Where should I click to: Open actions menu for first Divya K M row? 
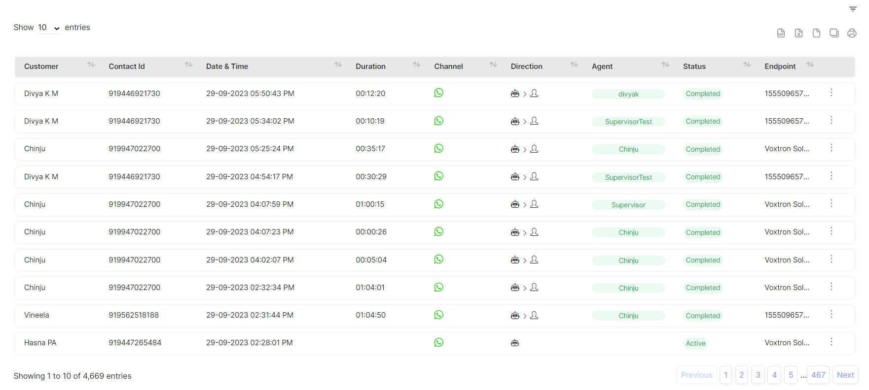click(831, 93)
